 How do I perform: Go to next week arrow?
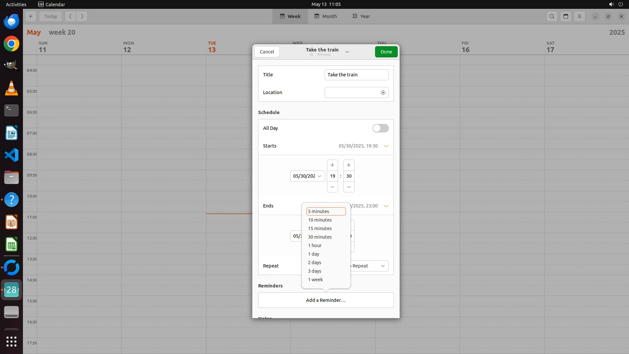[82, 16]
